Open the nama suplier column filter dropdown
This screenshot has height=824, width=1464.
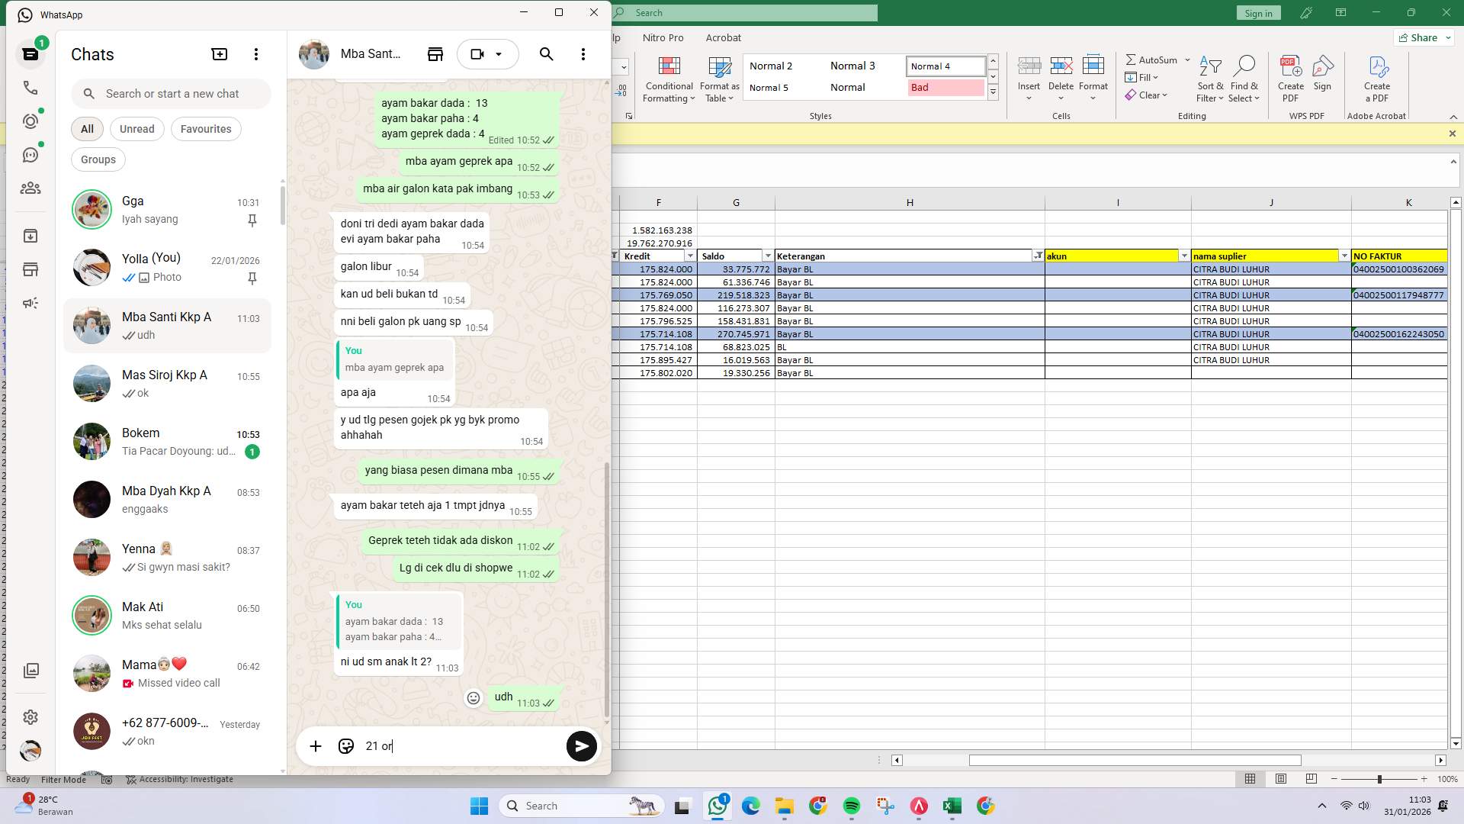1344,256
